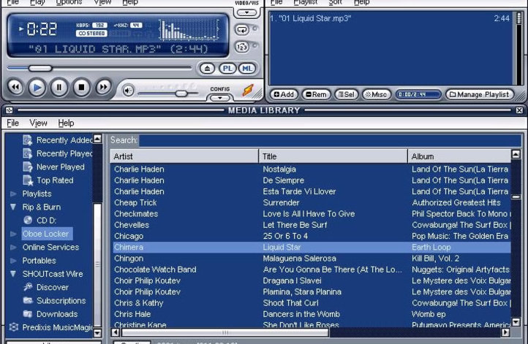Toggle the Media Library with ML button
This screenshot has height=344, width=528.
point(247,69)
